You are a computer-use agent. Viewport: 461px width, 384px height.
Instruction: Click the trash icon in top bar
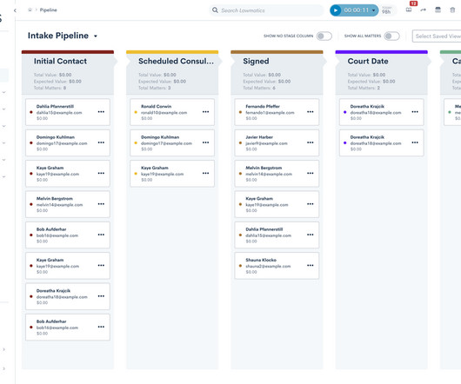452,10
